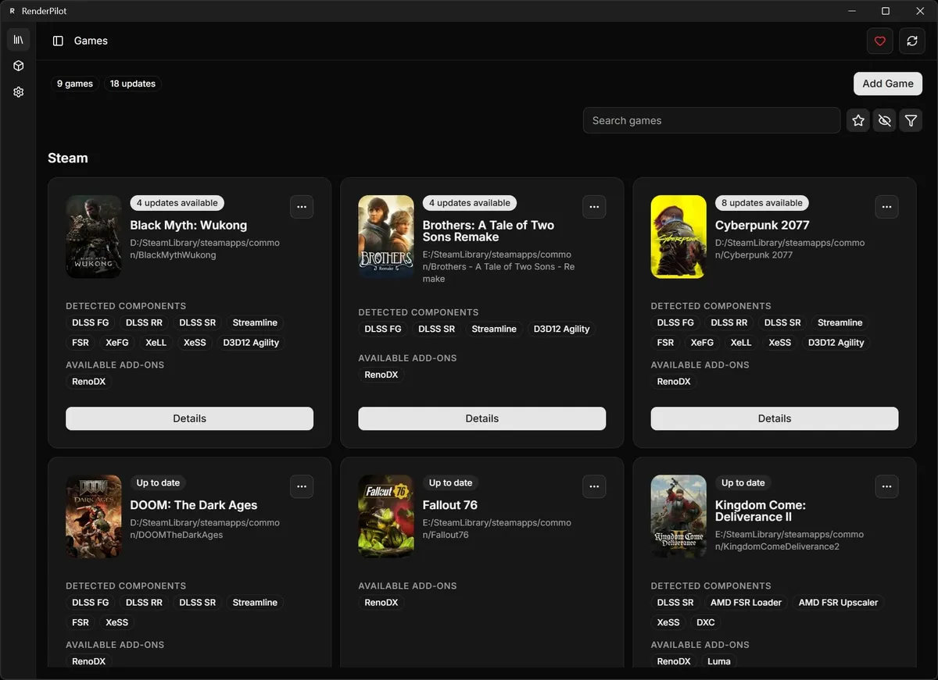This screenshot has height=680, width=938.
Task: Click the Fallout 76 title
Action: click(450, 505)
